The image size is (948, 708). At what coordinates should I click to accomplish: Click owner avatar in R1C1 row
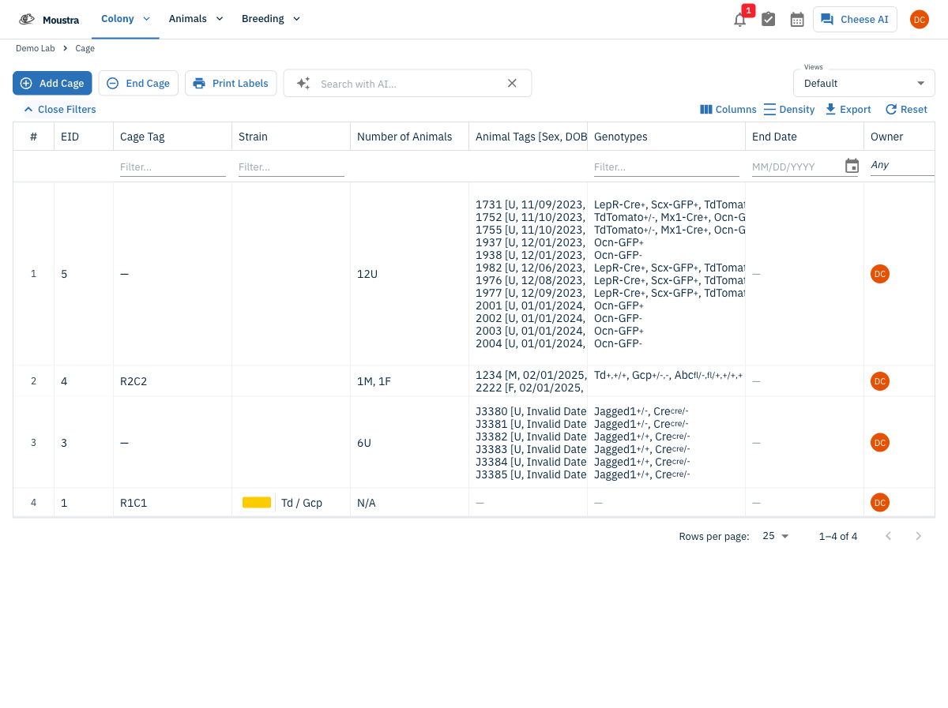(x=880, y=503)
